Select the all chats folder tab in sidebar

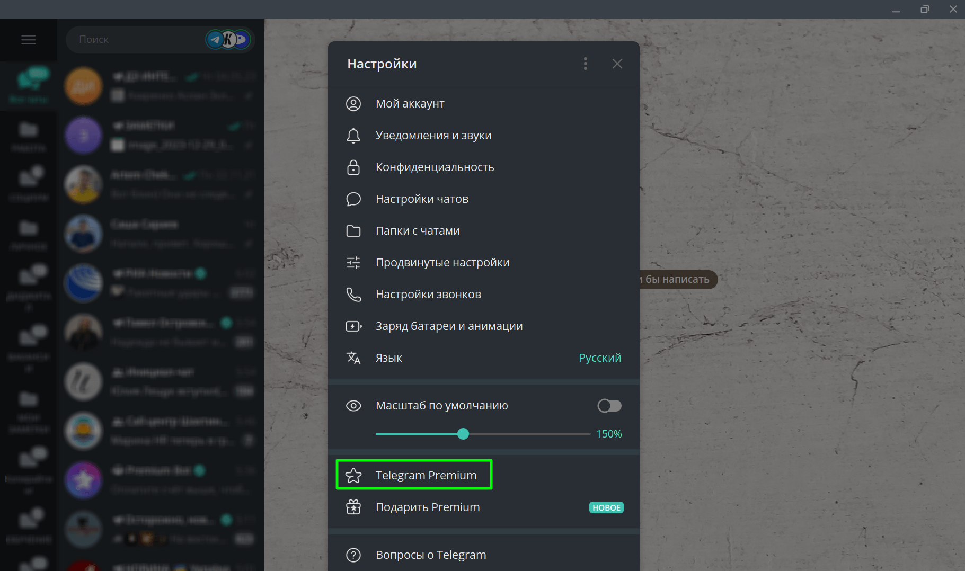coord(29,86)
